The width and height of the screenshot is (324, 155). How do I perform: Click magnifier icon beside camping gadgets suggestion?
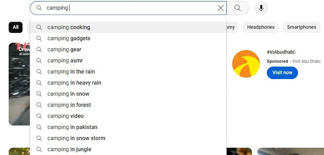tap(39, 38)
